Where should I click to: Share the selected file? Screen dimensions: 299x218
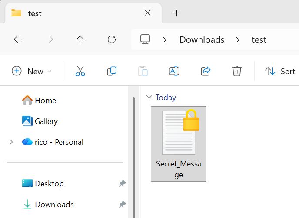click(x=206, y=71)
